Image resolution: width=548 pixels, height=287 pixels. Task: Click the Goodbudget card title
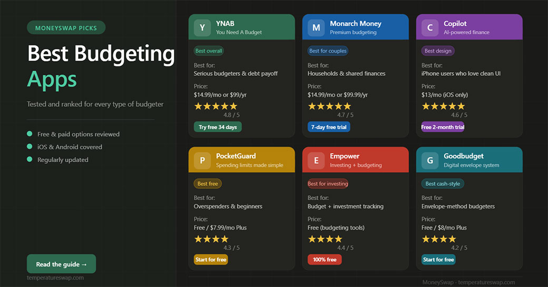pyautogui.click(x=464, y=156)
